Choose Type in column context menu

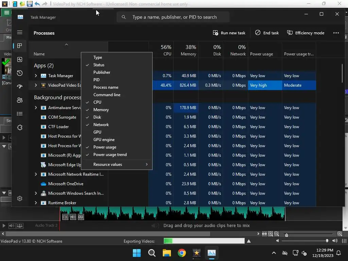pyautogui.click(x=117, y=57)
